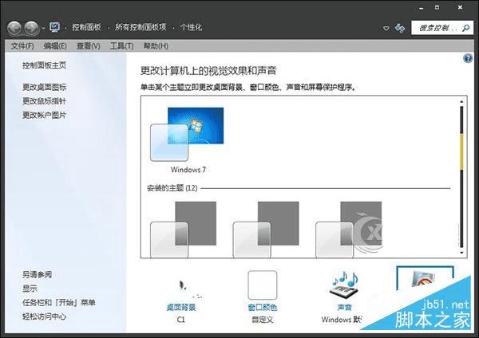
Task: Open the 文件(F) menu
Action: pos(22,46)
